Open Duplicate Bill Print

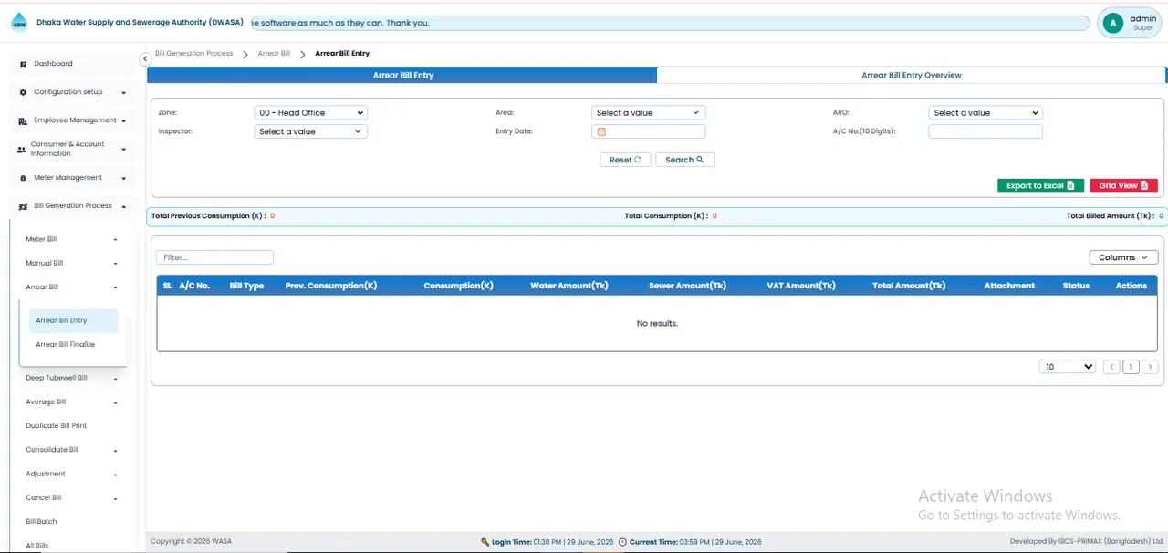pos(57,426)
